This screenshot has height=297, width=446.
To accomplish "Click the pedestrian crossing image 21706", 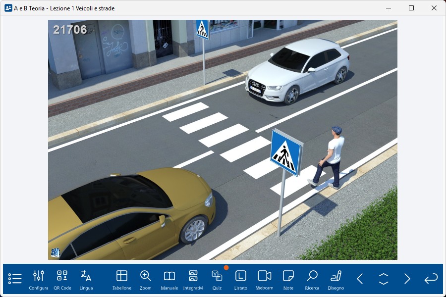I will pyautogui.click(x=223, y=140).
